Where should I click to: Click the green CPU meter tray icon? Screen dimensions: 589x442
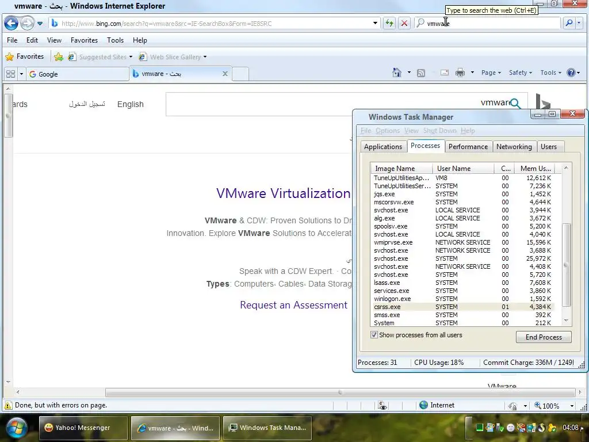479,428
